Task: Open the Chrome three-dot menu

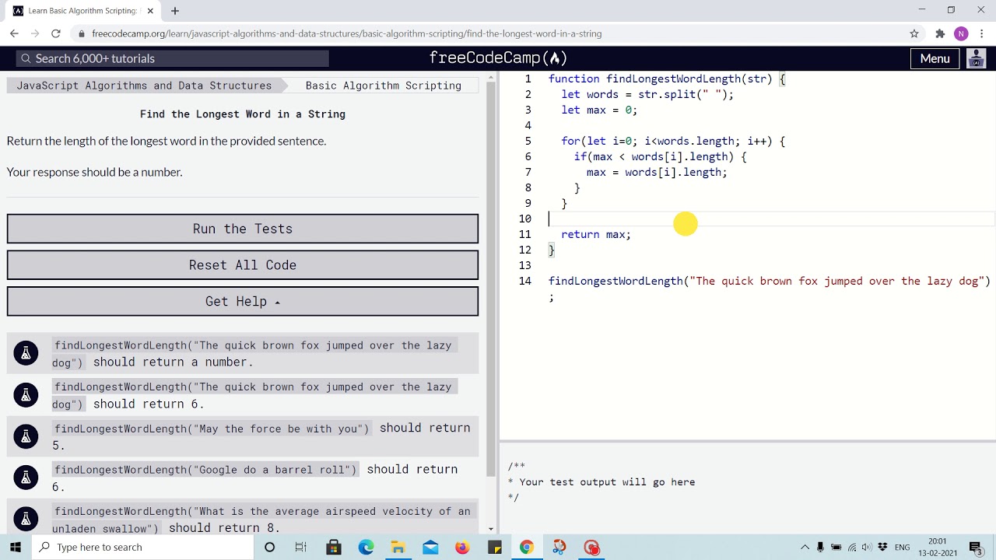Action: [983, 33]
